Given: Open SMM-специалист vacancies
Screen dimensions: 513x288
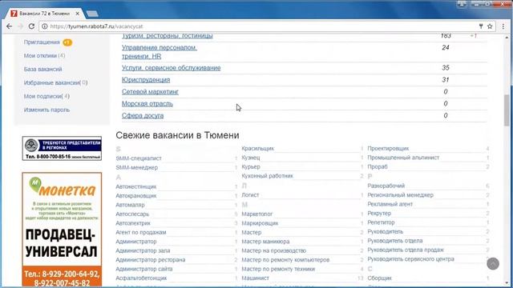Looking at the screenshot, I should [139, 158].
